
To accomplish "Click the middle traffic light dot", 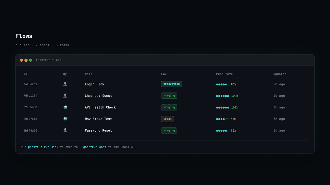I will click(26, 60).
